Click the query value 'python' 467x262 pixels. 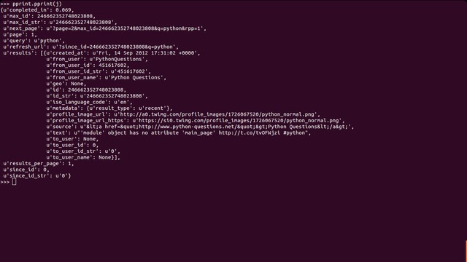pos(47,41)
